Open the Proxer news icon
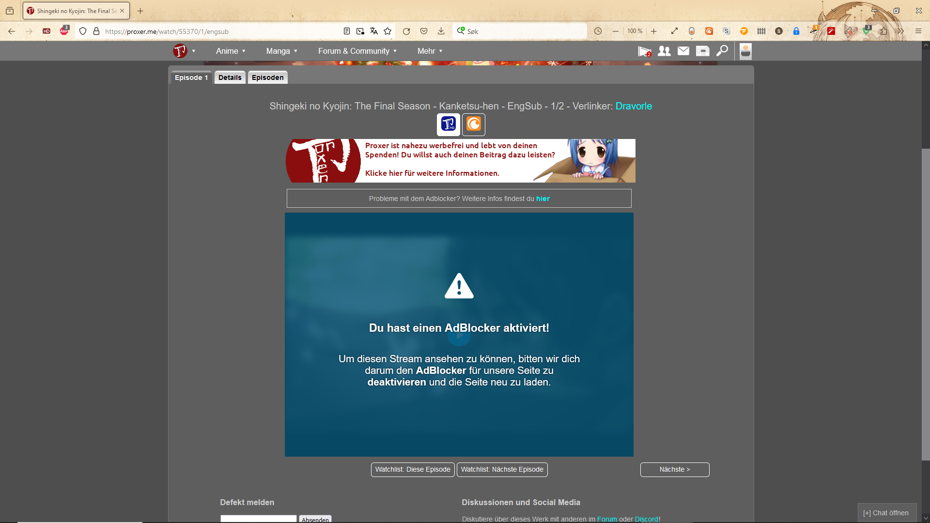This screenshot has height=523, width=930. [x=702, y=51]
